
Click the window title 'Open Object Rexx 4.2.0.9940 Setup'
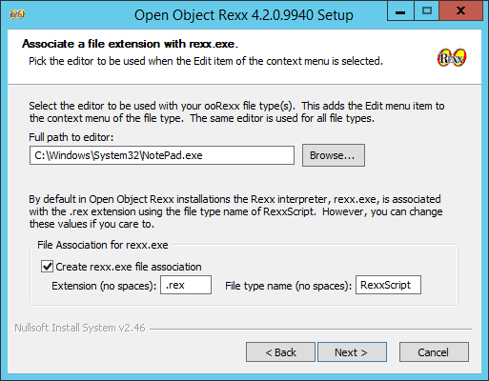coord(244,15)
